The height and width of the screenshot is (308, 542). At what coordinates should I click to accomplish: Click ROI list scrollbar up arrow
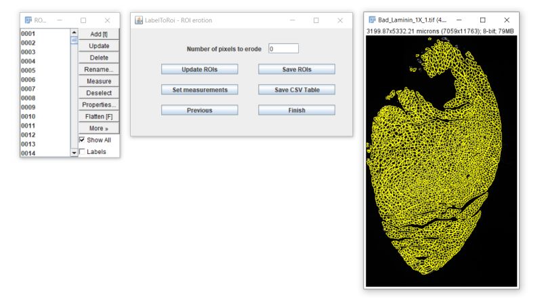click(74, 33)
